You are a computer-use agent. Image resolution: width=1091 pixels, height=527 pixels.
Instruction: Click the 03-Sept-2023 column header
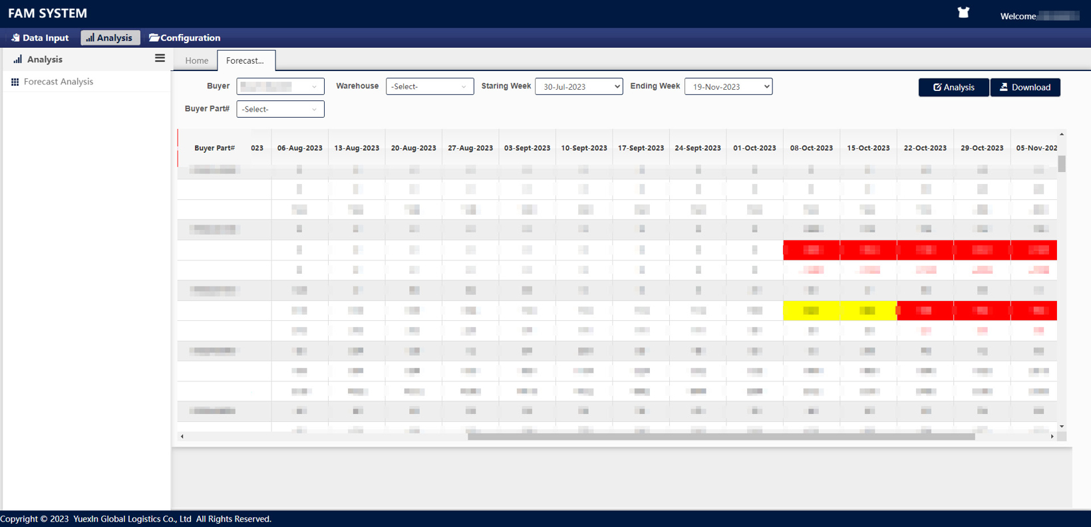point(528,148)
